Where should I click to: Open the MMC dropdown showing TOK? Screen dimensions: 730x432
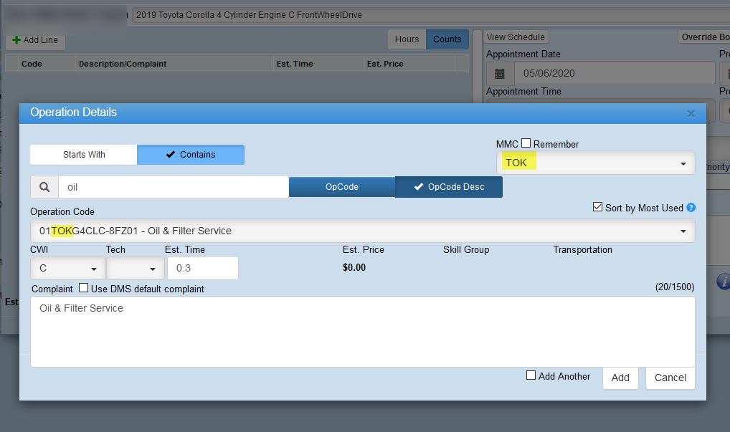595,163
